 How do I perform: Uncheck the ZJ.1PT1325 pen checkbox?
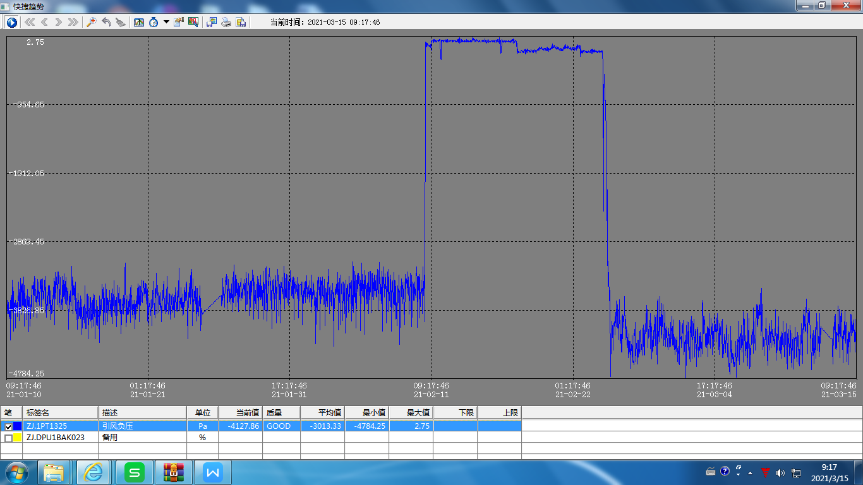8,426
